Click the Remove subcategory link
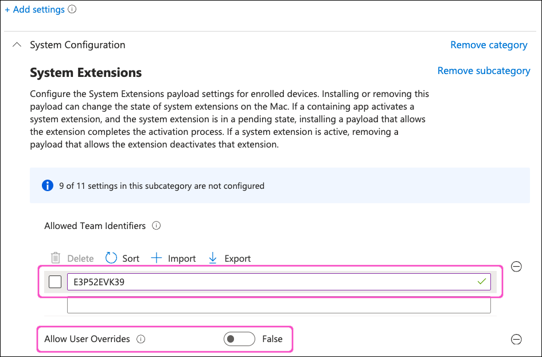The height and width of the screenshot is (357, 542). coord(483,71)
